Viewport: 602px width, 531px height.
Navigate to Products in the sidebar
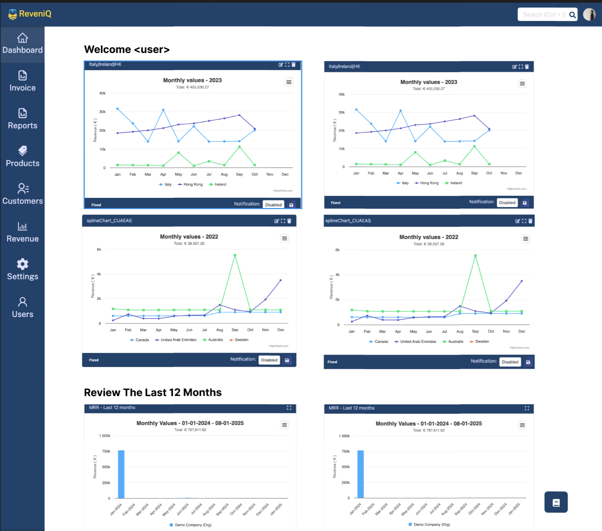[22, 157]
